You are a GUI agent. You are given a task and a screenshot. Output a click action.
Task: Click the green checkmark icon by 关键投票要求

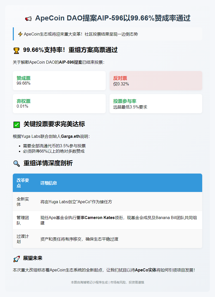coord(17,125)
